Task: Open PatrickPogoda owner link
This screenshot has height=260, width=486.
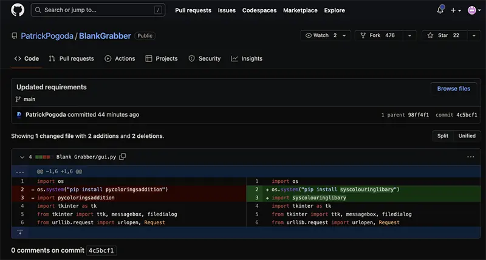Action: coord(47,36)
